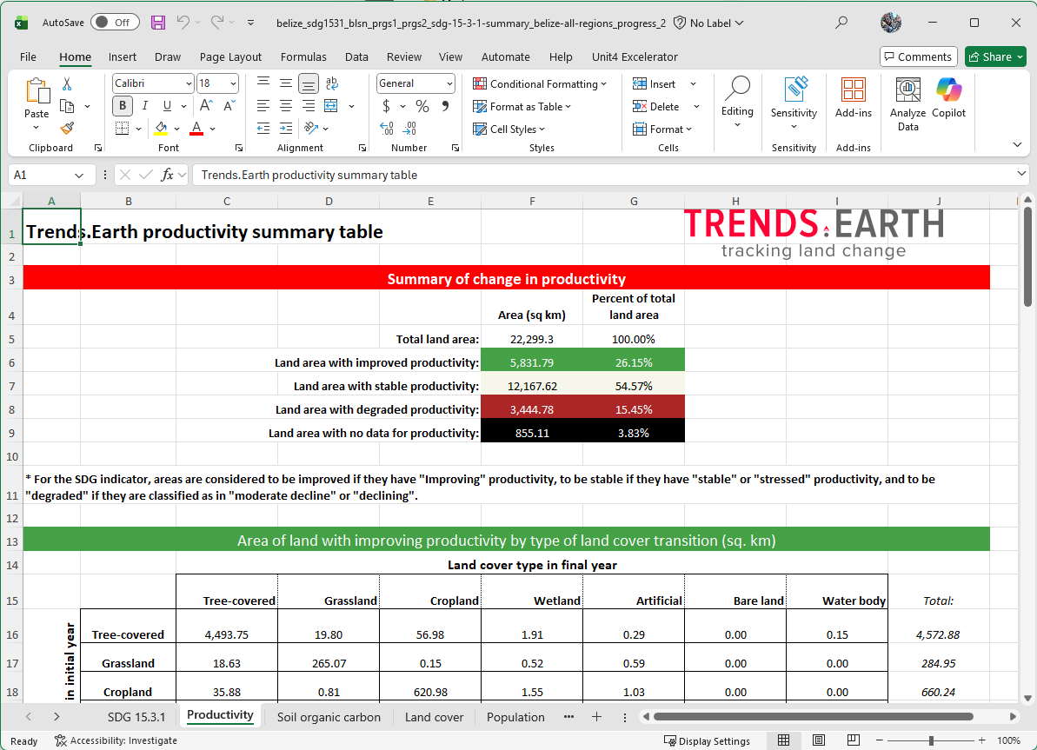Launch Copilot from ribbon
Viewport: 1037px width, 750px height.
click(949, 98)
